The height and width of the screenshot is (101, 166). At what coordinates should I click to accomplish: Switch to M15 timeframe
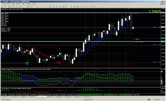(x=74, y=7)
